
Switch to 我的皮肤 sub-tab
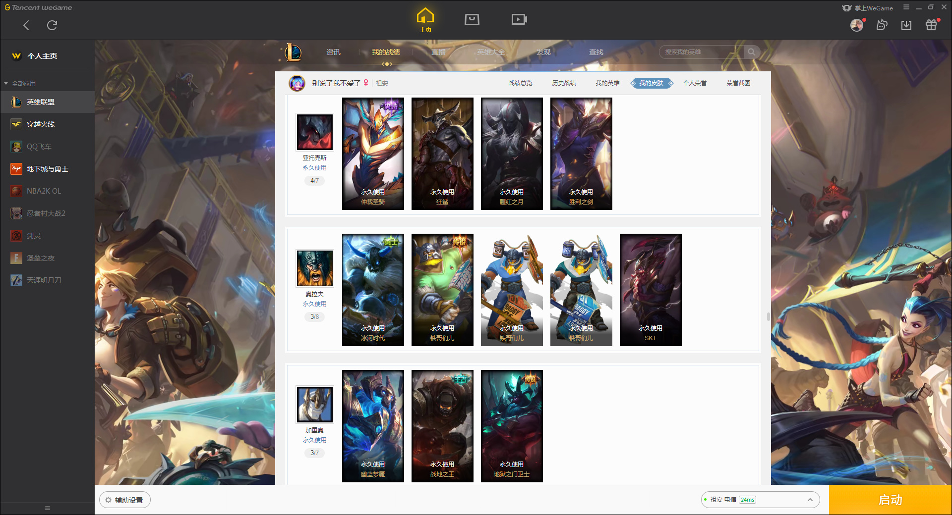point(651,83)
